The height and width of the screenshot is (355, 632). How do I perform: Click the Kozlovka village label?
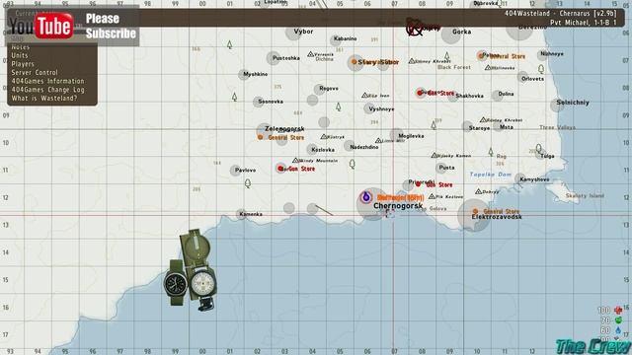pos(323,150)
